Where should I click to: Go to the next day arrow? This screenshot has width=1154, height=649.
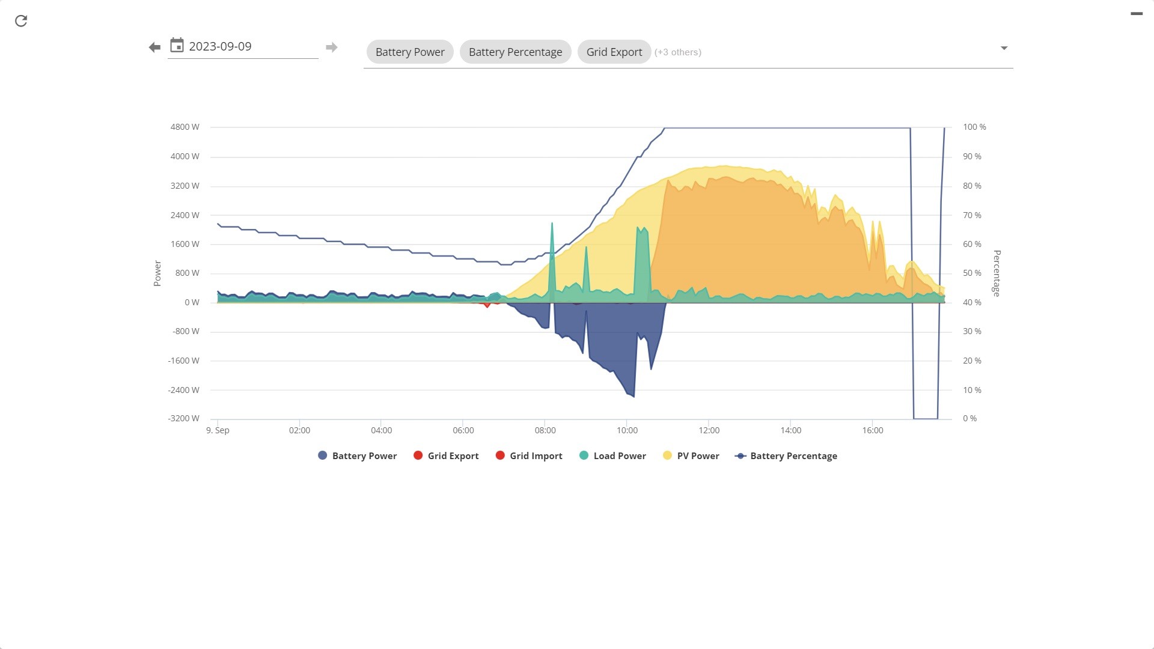[x=331, y=47]
